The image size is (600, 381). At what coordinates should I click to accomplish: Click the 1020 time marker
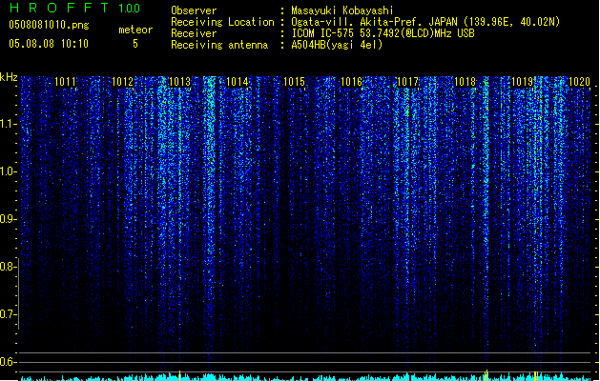pyautogui.click(x=579, y=81)
